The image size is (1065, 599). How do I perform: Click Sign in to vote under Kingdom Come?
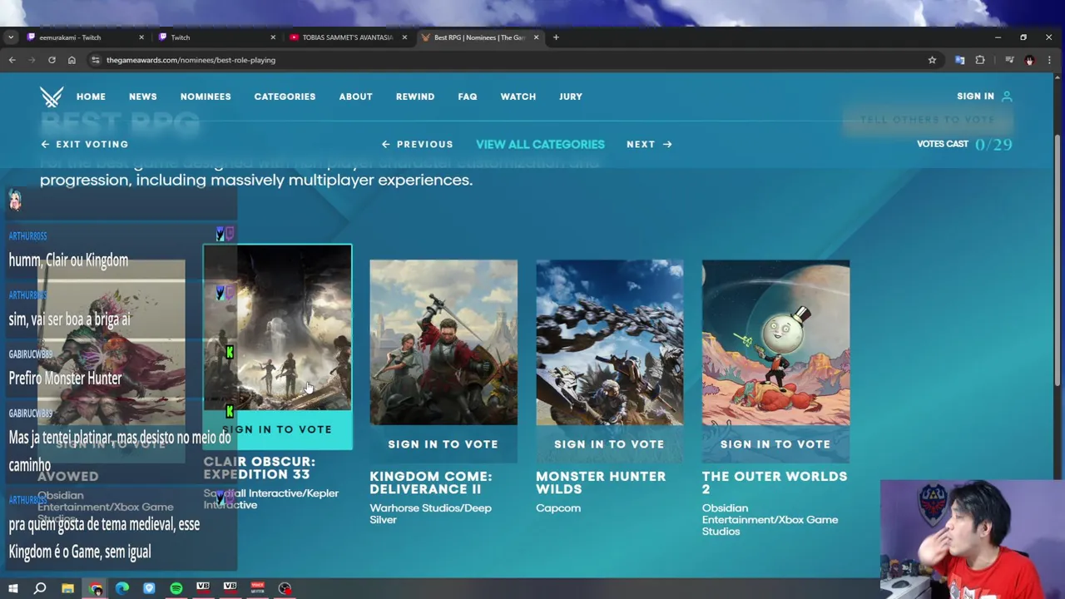(x=443, y=444)
